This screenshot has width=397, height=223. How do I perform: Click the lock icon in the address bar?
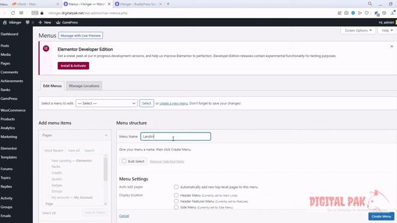42,13
